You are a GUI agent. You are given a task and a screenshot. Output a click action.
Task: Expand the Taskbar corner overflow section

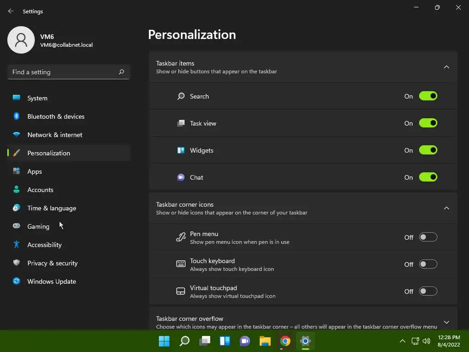446,322
